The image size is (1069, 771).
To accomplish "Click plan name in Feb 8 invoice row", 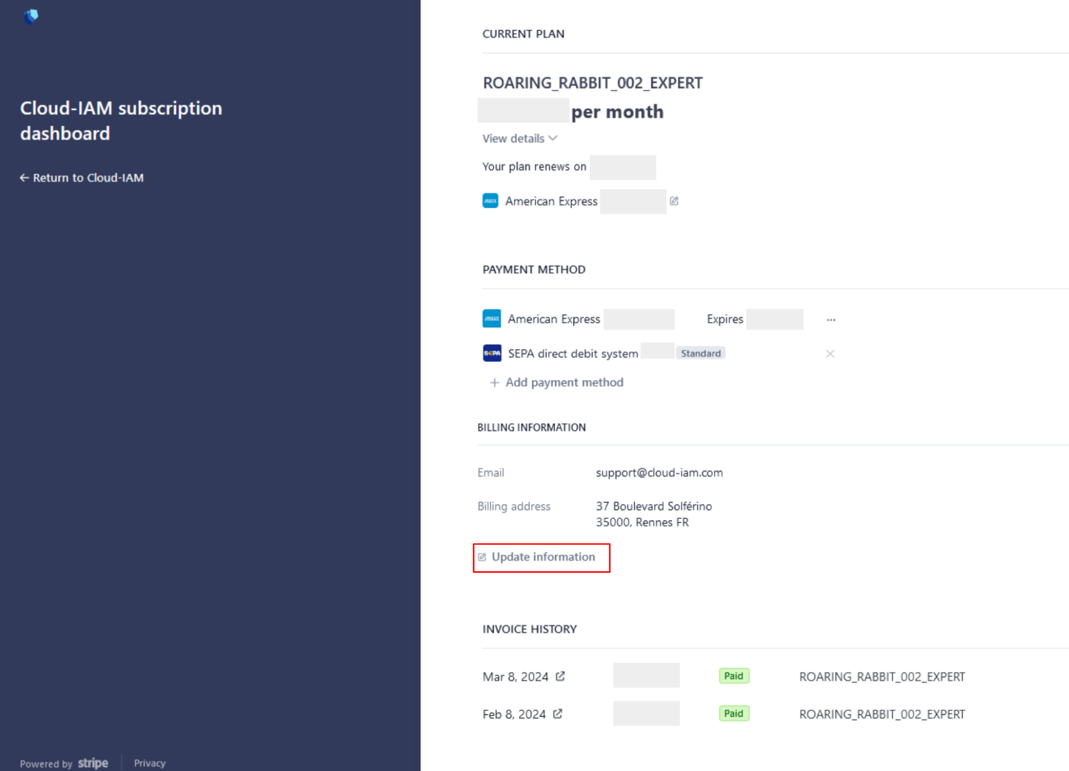I will [x=882, y=714].
